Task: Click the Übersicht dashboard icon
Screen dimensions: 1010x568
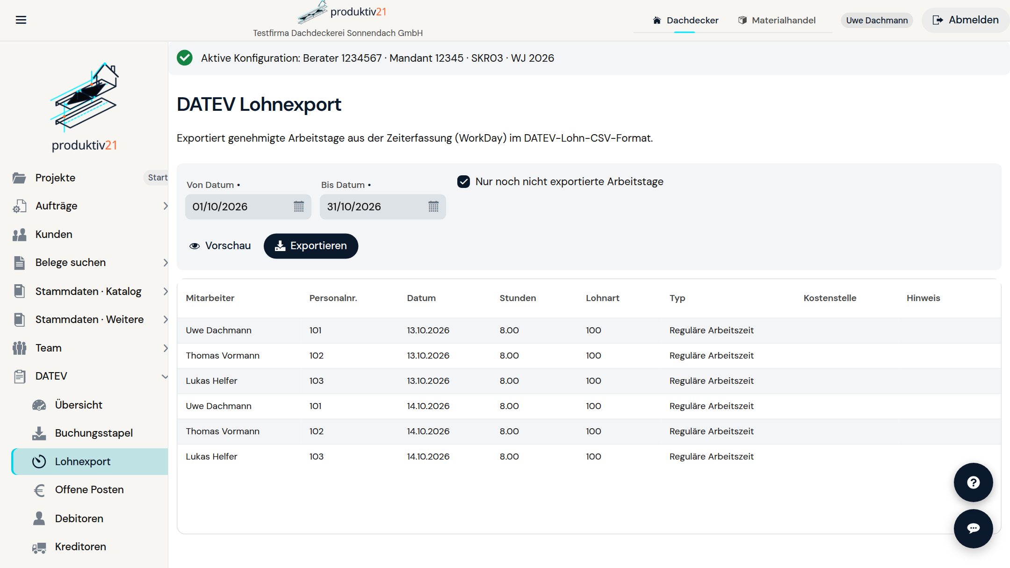Action: pyautogui.click(x=39, y=405)
